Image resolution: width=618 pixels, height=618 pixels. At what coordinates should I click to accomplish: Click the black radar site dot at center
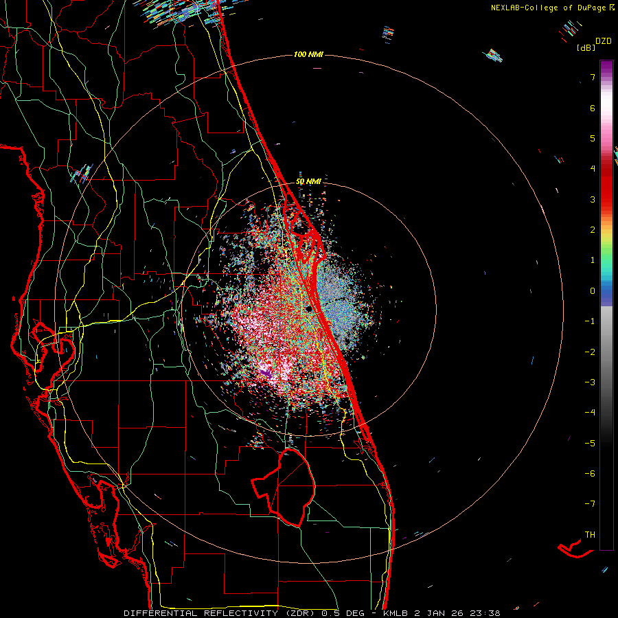click(x=309, y=309)
